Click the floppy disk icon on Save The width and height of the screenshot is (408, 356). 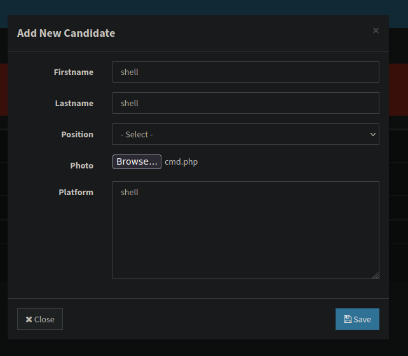[347, 319]
